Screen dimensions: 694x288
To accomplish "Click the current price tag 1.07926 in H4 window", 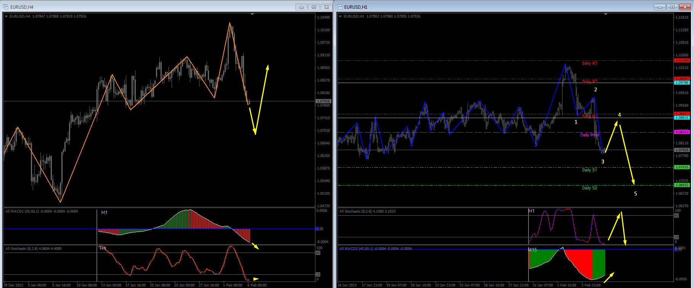I will [x=324, y=101].
